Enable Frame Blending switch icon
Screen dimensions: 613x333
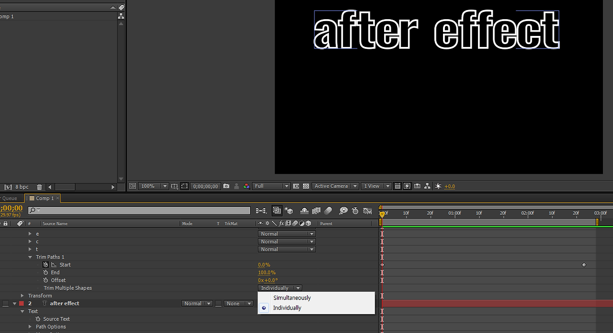click(x=317, y=210)
